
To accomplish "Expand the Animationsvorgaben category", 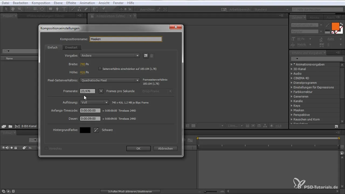I will click(x=292, y=64).
